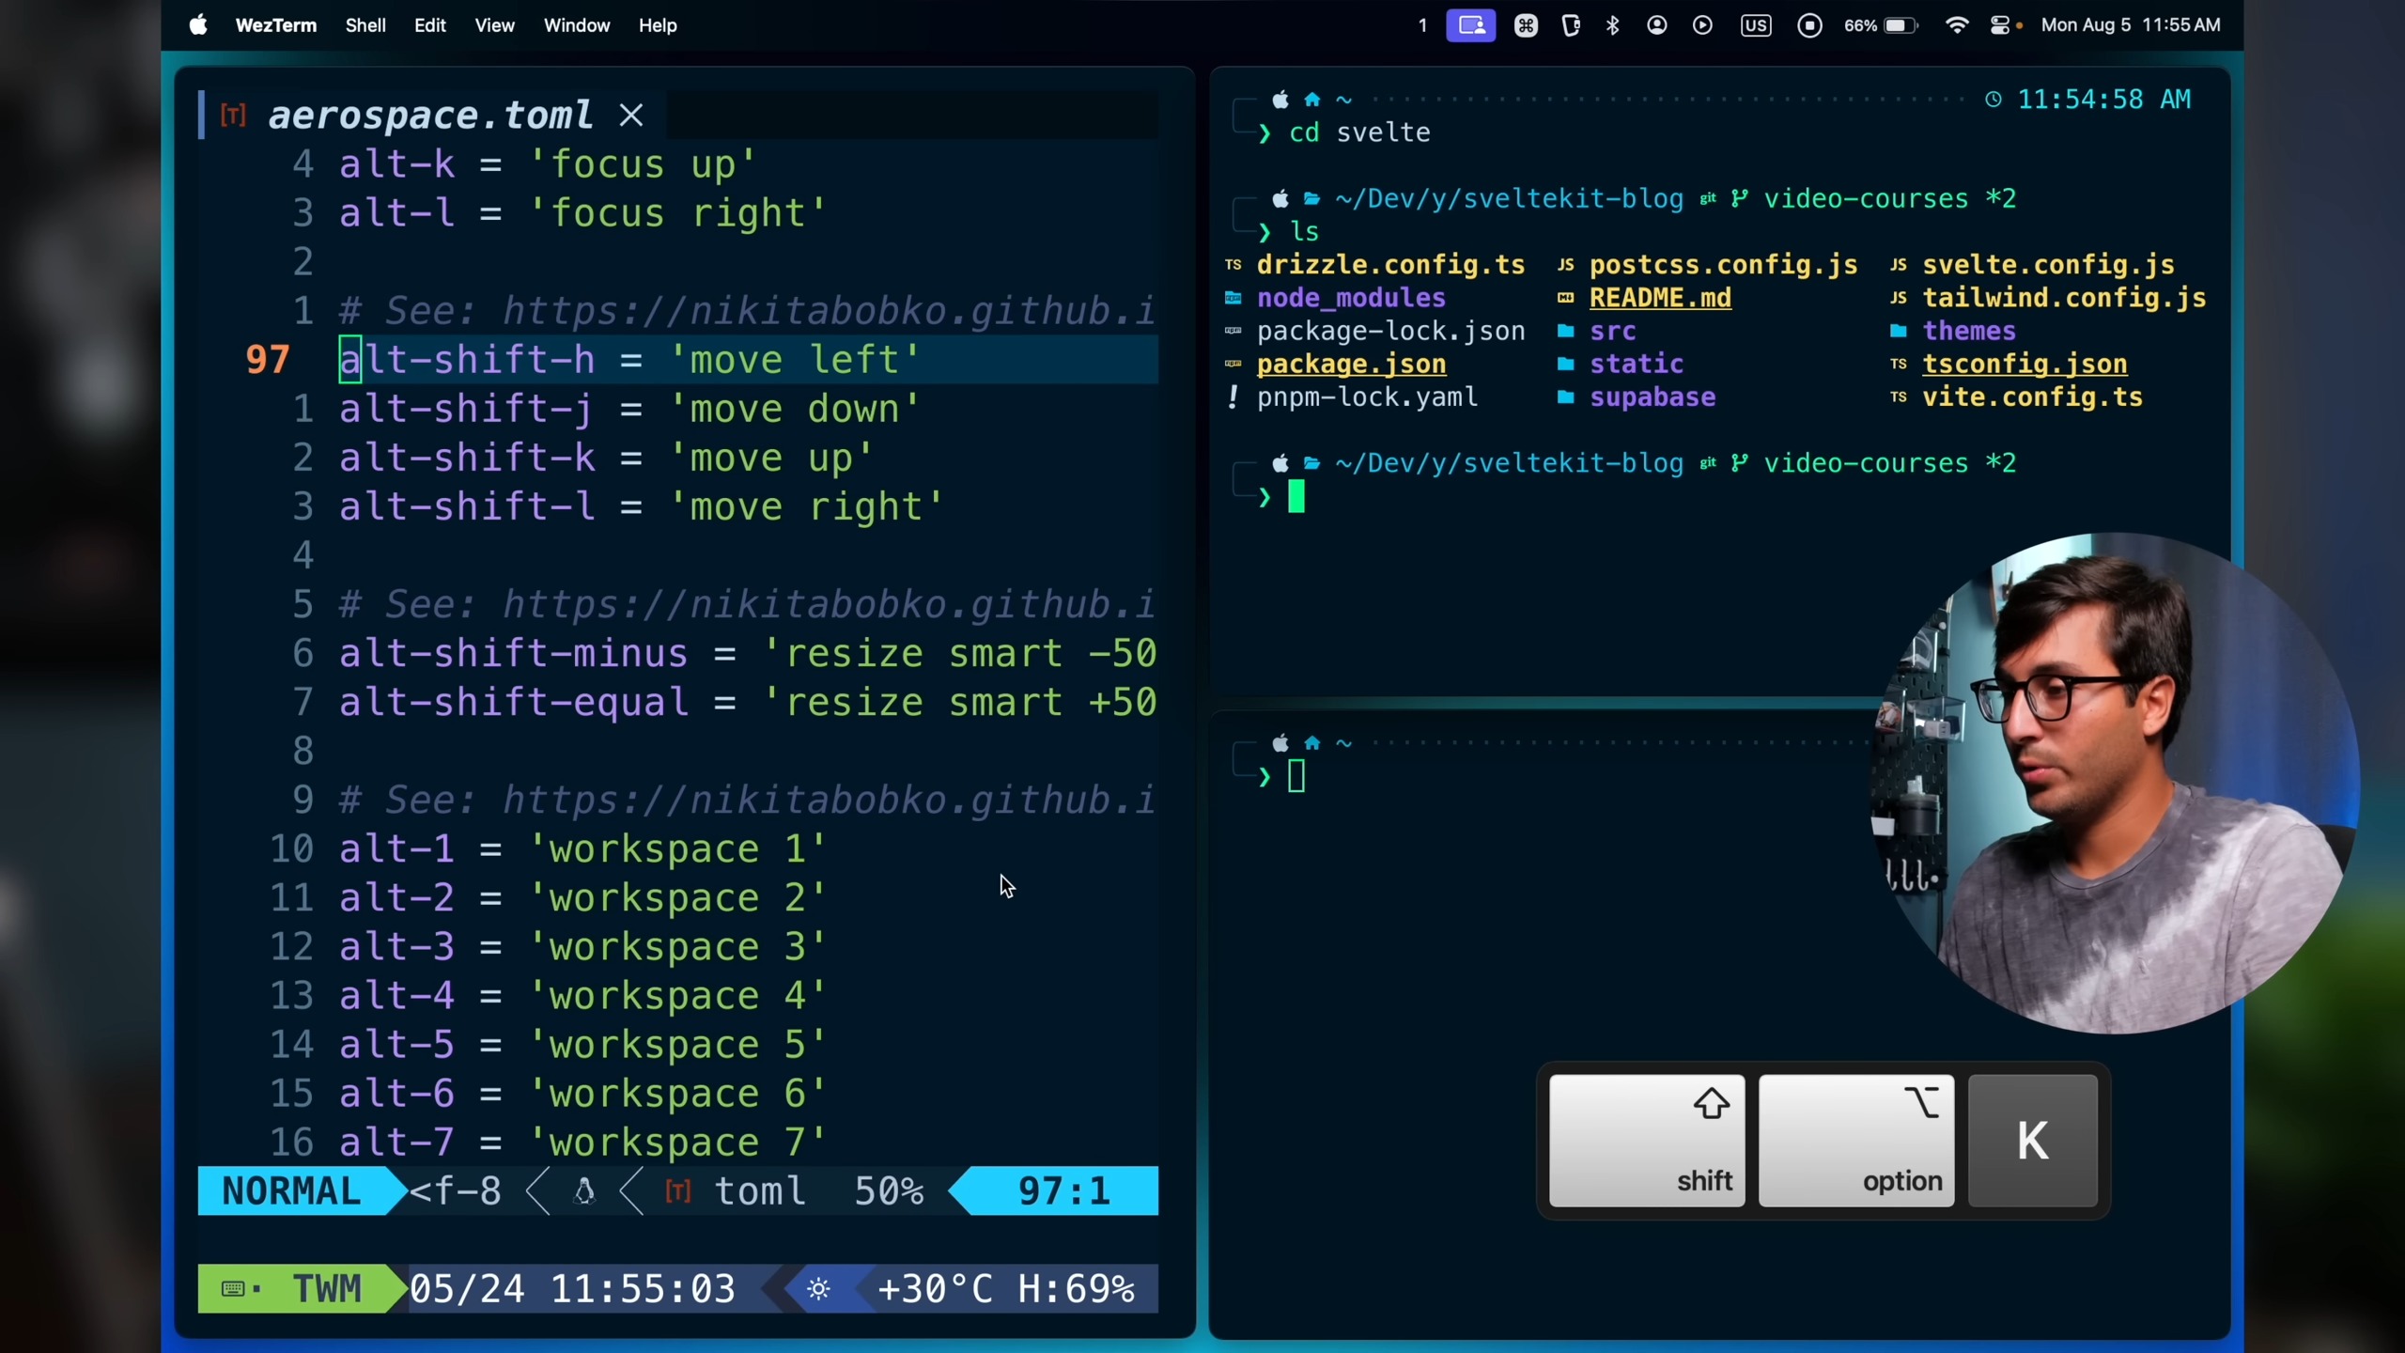Image resolution: width=2405 pixels, height=1353 pixels.
Task: Click the README.md filename link
Action: click(x=1659, y=298)
